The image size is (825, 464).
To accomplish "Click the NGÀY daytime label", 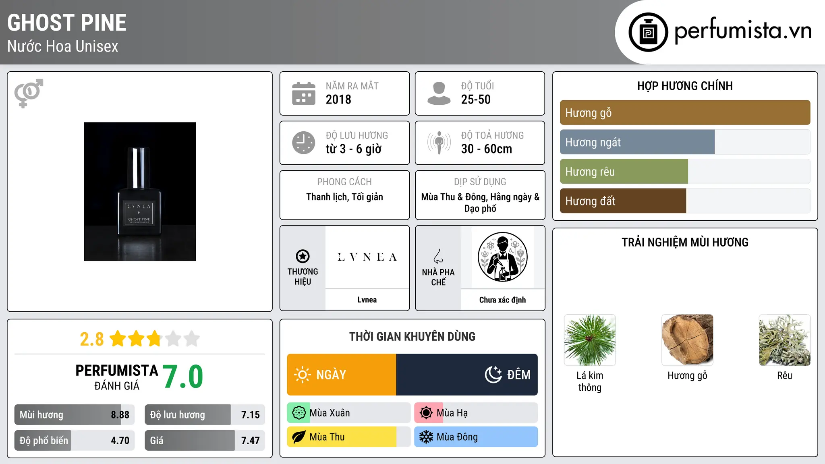I will pyautogui.click(x=331, y=375).
